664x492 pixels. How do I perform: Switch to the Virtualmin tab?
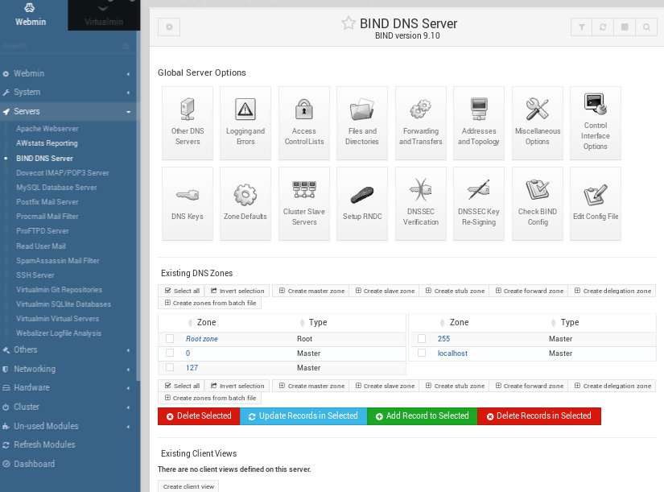point(104,15)
